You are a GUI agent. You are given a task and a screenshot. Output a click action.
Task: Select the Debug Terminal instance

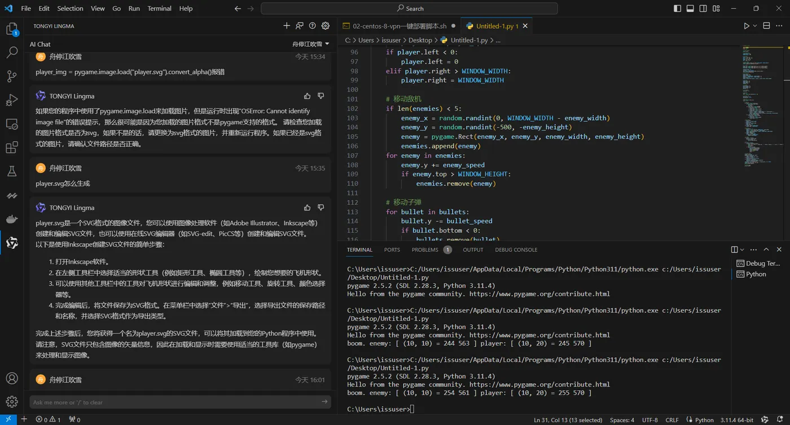pos(759,263)
